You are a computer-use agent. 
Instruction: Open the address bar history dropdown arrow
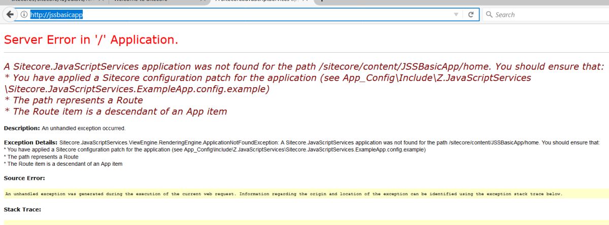tap(456, 15)
